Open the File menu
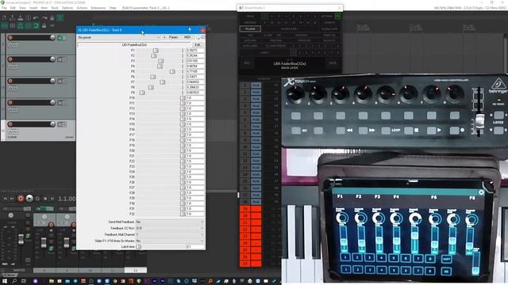Viewport: 508px width, 285px height. 4,8
